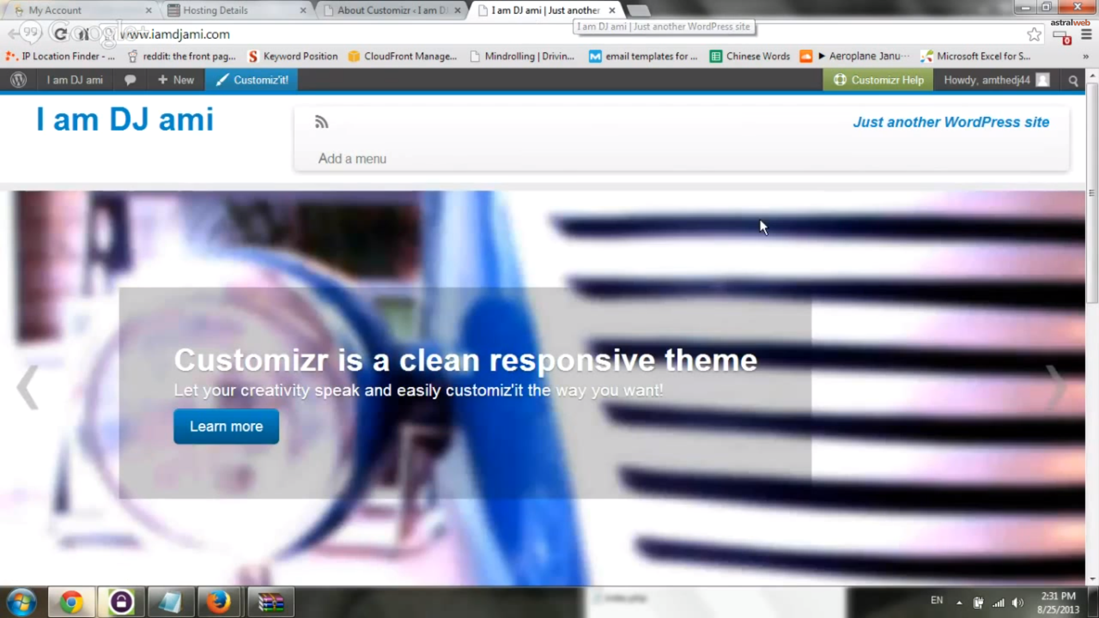The image size is (1099, 618).
Task: Click the comments bubble icon in admin bar
Action: (x=130, y=80)
